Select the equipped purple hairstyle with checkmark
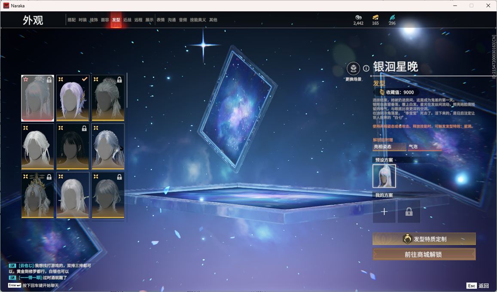The height and width of the screenshot is (292, 497). [73, 98]
